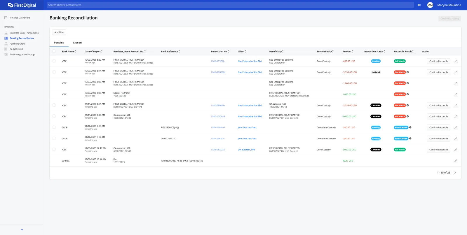Sort table by Beneficiary column
The height and width of the screenshot is (235, 467).
(276, 52)
